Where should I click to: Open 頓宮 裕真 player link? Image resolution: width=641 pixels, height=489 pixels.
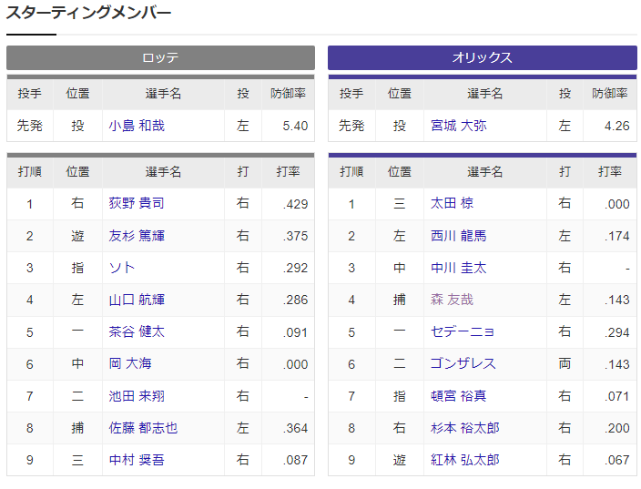[x=458, y=396]
